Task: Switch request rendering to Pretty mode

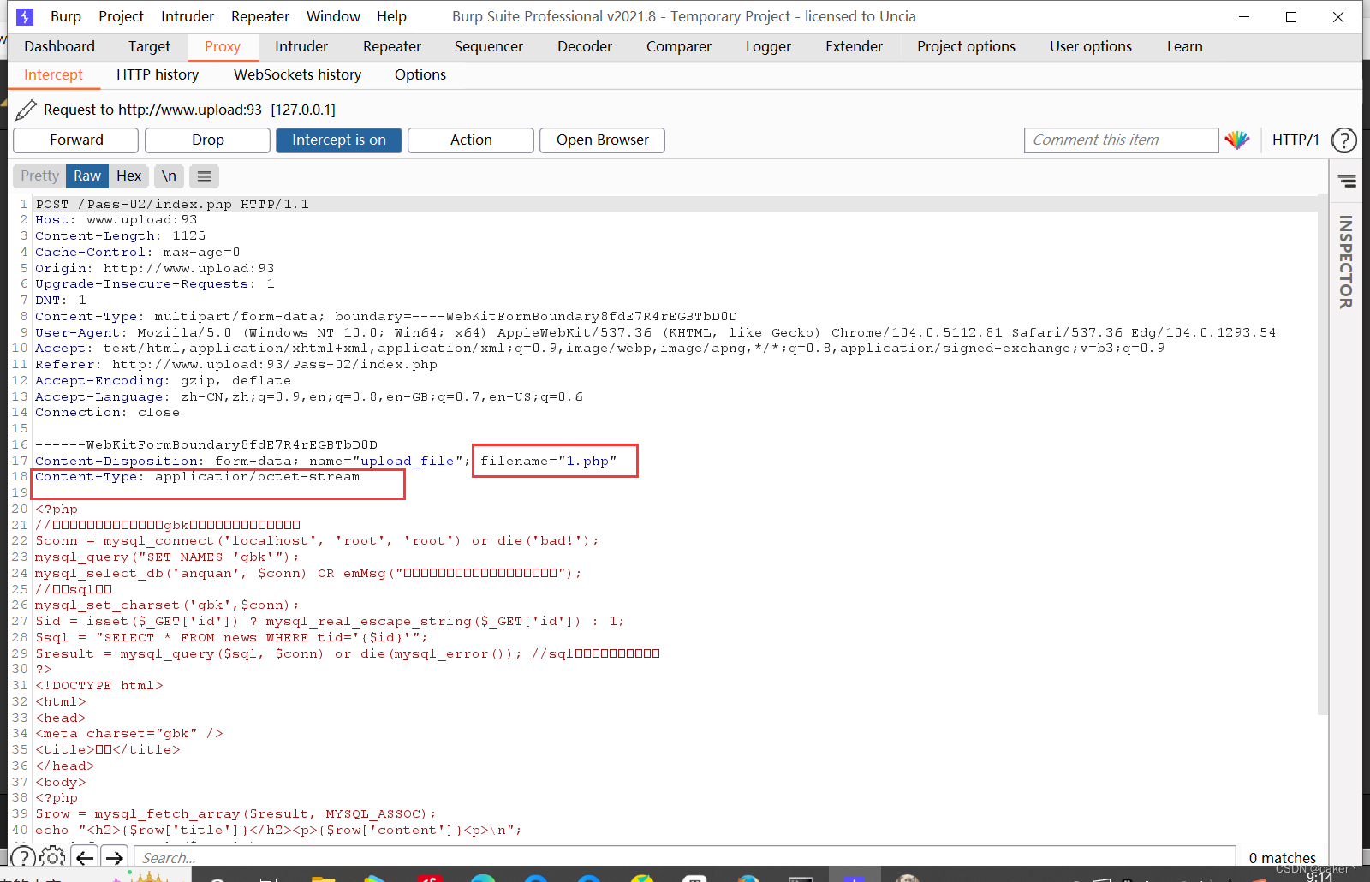Action: pyautogui.click(x=39, y=176)
